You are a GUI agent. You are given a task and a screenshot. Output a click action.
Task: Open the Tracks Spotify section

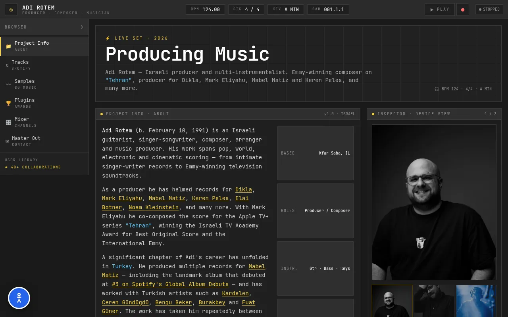pos(44,65)
